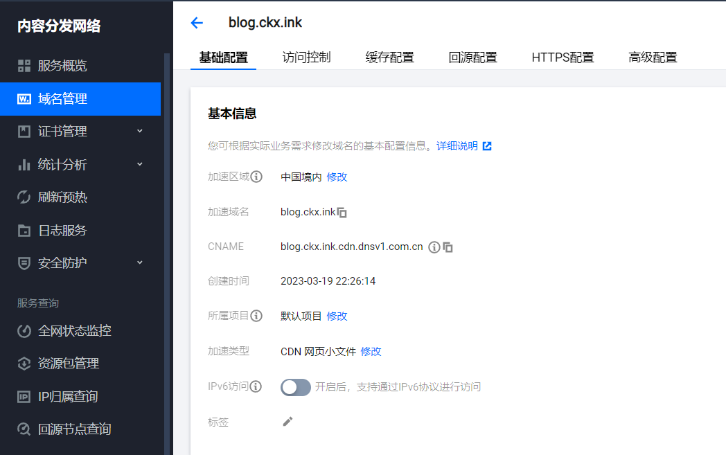This screenshot has width=726, height=455.
Task: Switch to the HTTPS配置 tab
Action: tap(563, 57)
